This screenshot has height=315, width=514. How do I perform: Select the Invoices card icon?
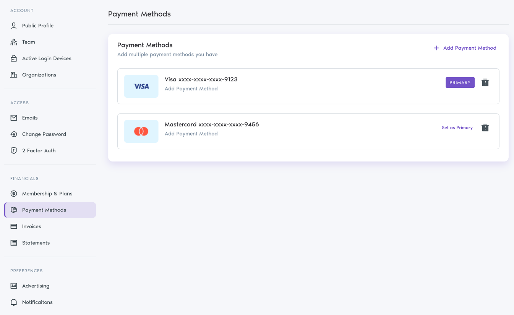pos(14,226)
